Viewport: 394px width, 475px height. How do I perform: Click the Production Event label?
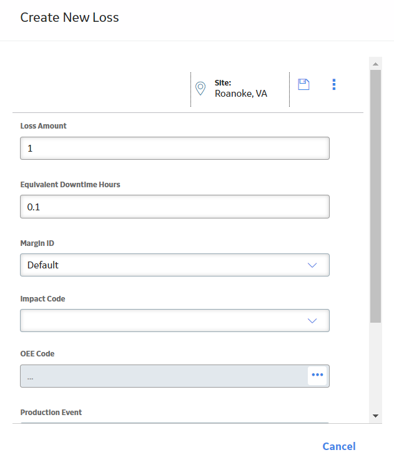coord(51,413)
